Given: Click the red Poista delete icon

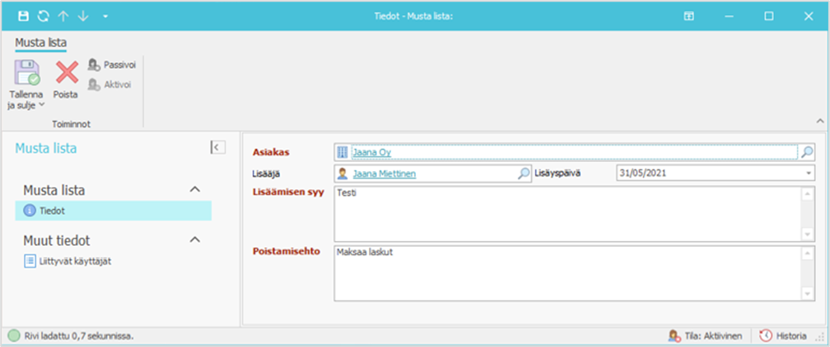Looking at the screenshot, I should [x=66, y=74].
